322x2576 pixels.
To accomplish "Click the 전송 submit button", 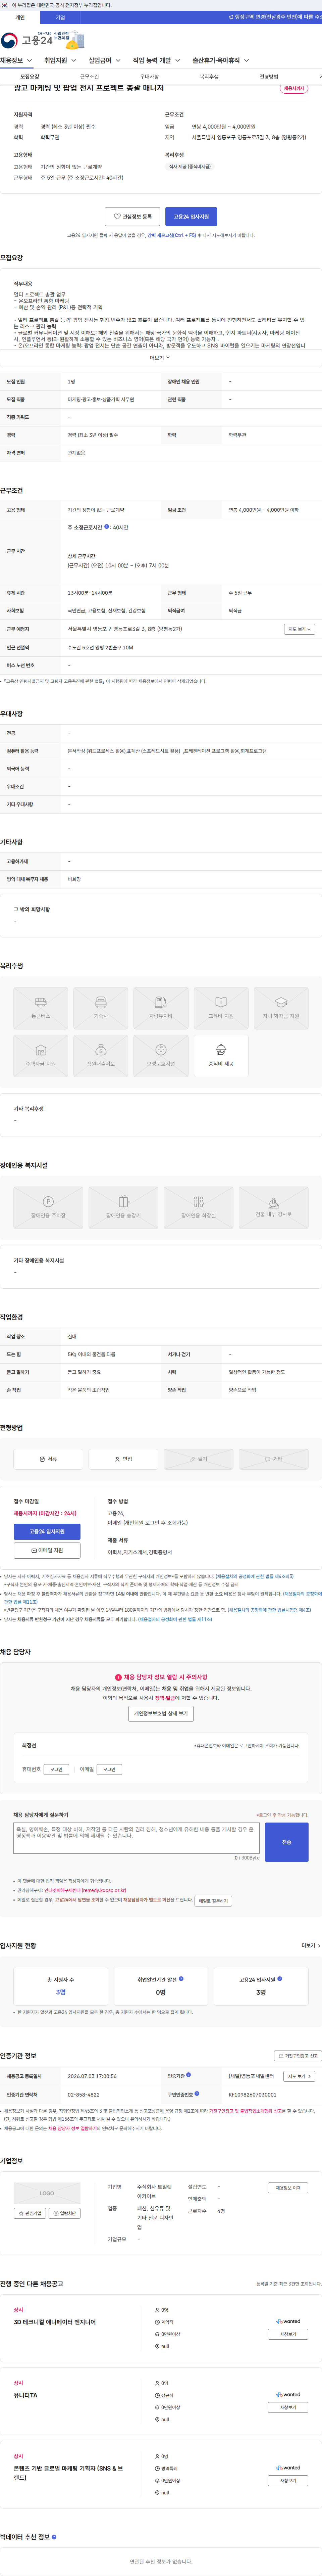I will tap(286, 1842).
